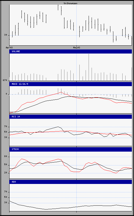This screenshot has height=216, width=134.
Task: Click the ADX 50 axis label
Action: [6, 197]
